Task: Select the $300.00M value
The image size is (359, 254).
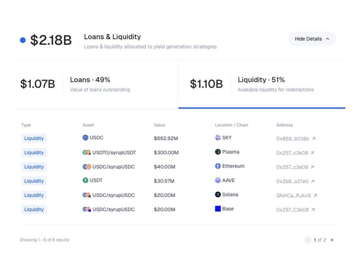Action: click(x=166, y=152)
